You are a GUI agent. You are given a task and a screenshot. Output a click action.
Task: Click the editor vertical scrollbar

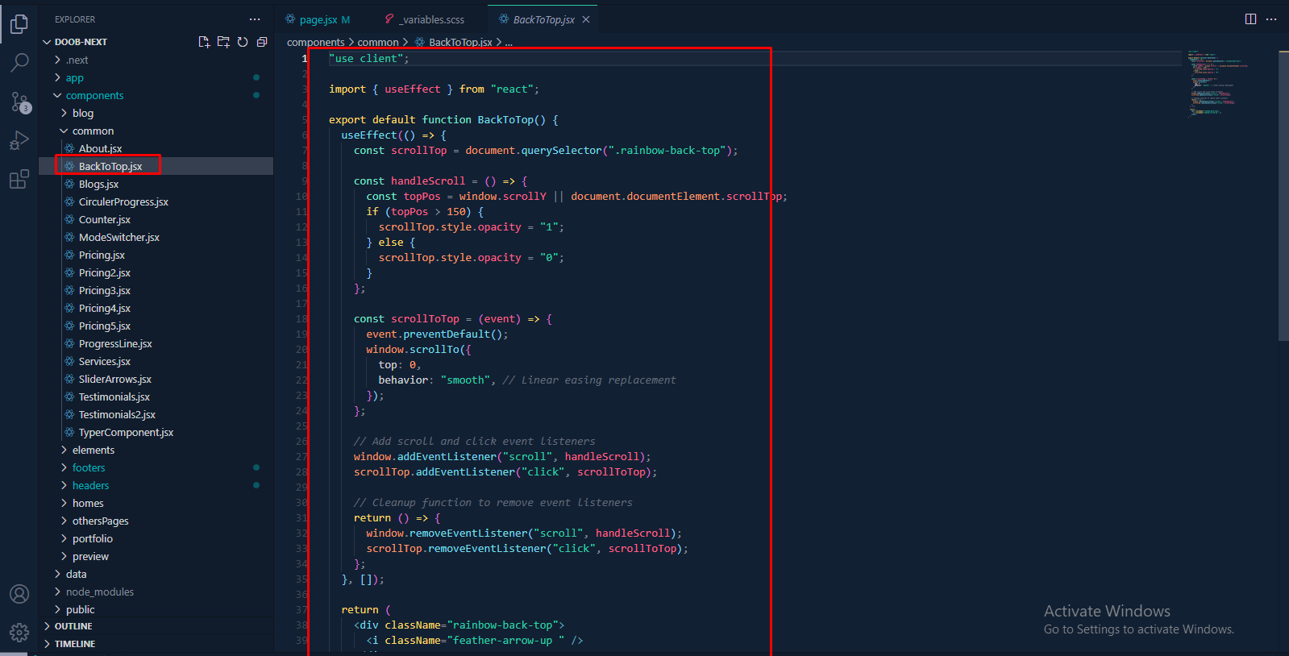pos(1283,196)
